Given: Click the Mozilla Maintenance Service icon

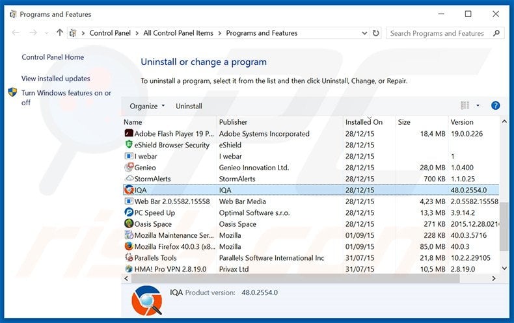Looking at the screenshot, I should coord(129,235).
